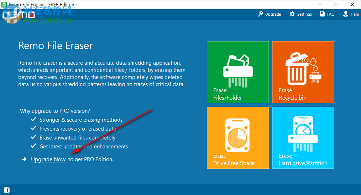361x195 pixels.
Task: Open the Settings menu item
Action: click(301, 14)
